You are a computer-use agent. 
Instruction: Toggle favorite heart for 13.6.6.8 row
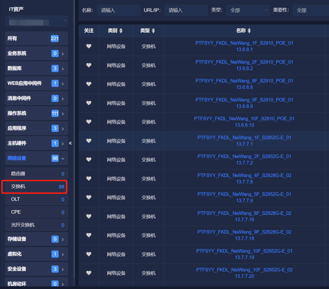(89, 84)
